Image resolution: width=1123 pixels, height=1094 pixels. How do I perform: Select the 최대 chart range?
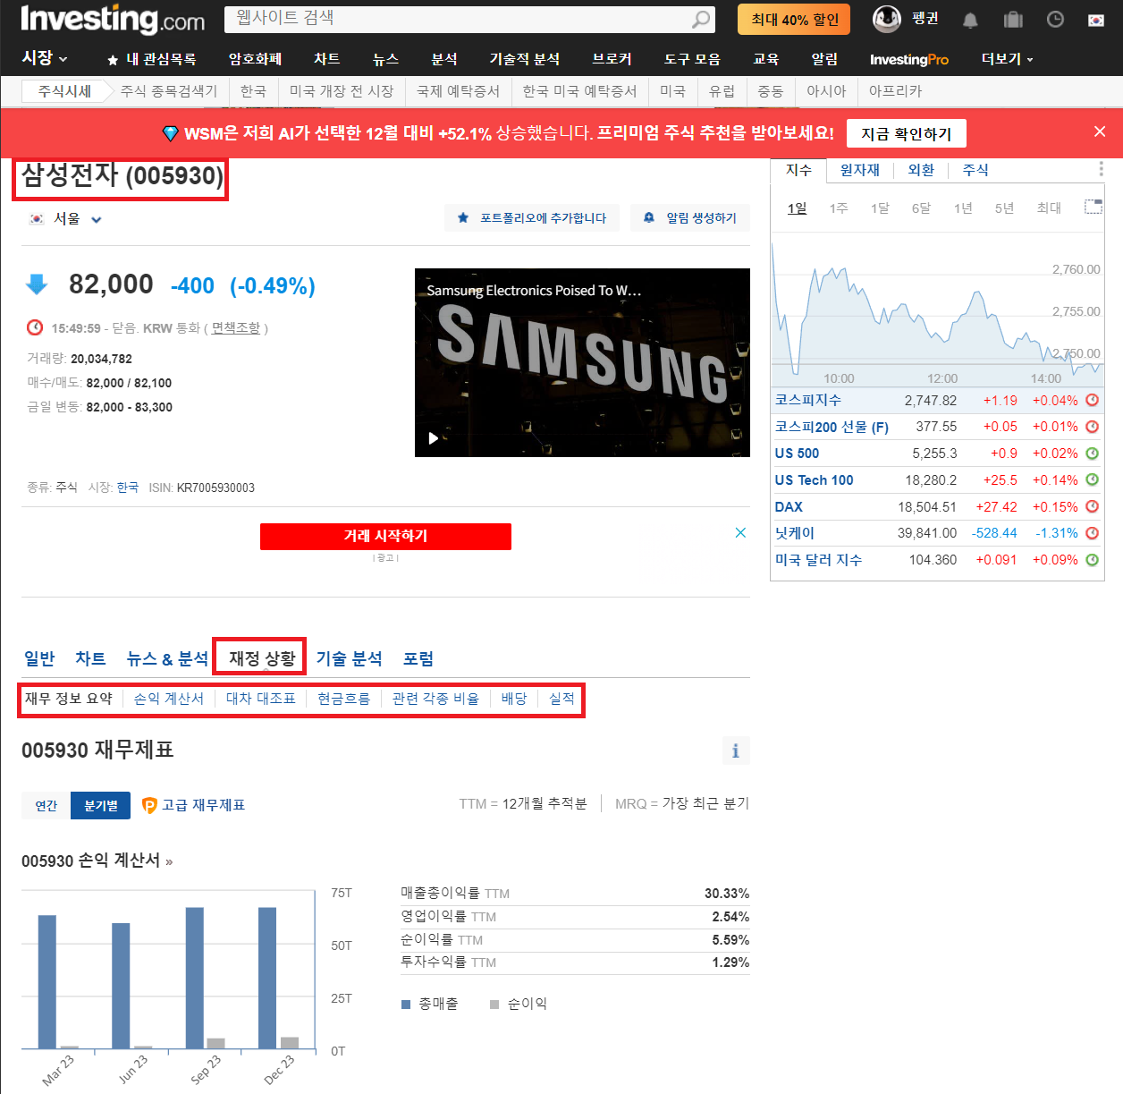(x=1049, y=208)
